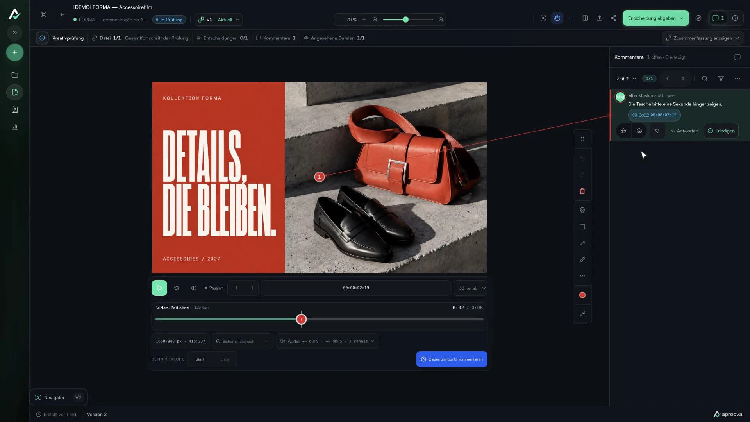Click the upload export icon
This screenshot has width=750, height=422.
click(x=599, y=18)
